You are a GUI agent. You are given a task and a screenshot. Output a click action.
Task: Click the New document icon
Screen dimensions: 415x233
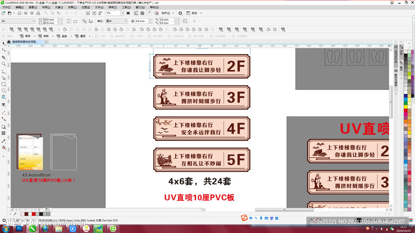[x=3, y=13]
